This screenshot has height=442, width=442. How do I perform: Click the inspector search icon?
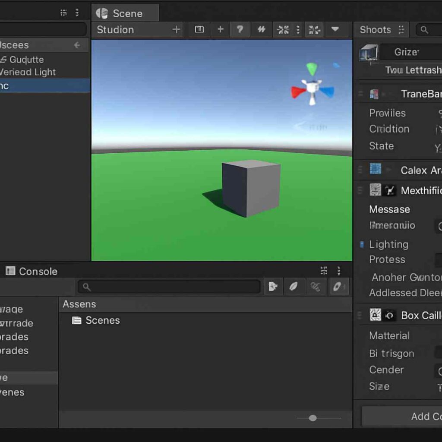(424, 30)
